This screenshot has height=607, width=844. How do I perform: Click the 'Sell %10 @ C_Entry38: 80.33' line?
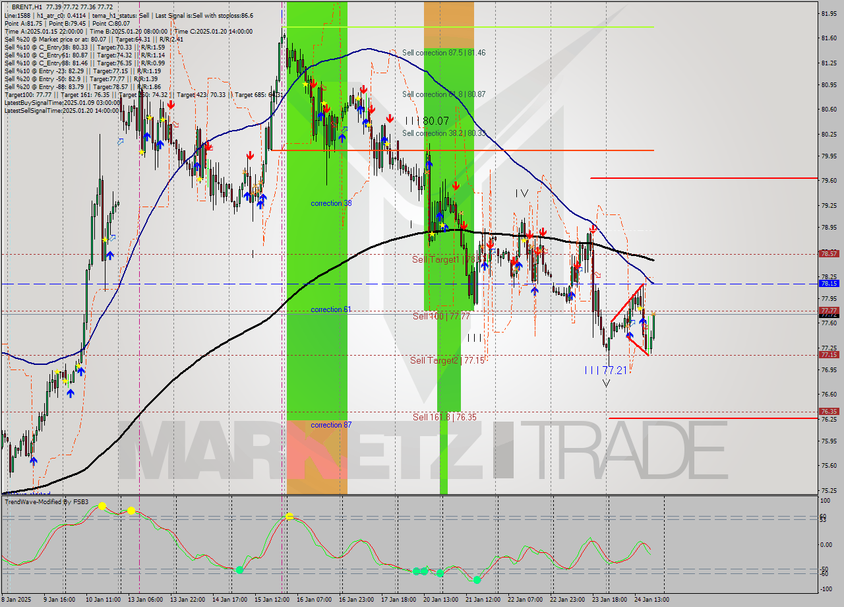[x=84, y=47]
